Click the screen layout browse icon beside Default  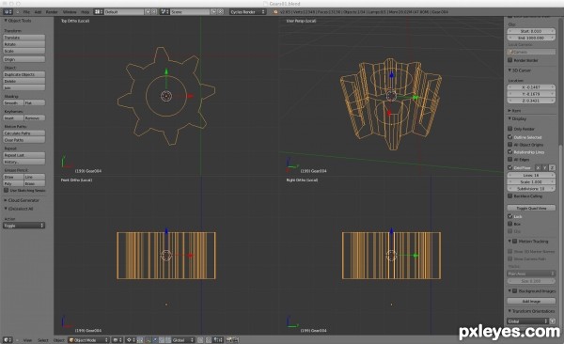pos(98,12)
